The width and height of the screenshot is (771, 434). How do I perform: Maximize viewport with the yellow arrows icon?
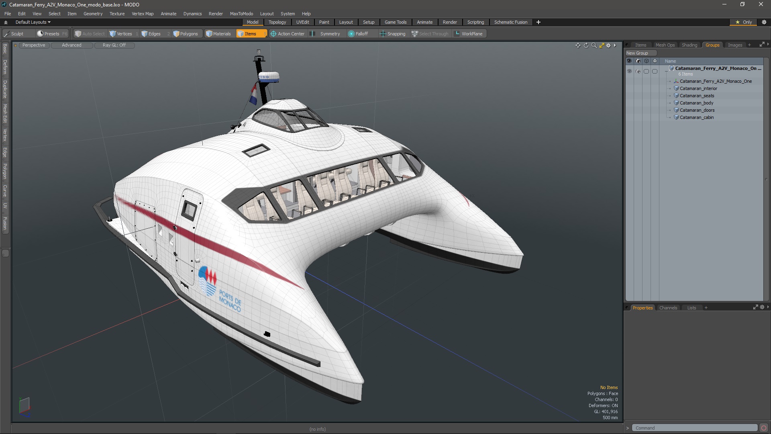[x=602, y=45]
